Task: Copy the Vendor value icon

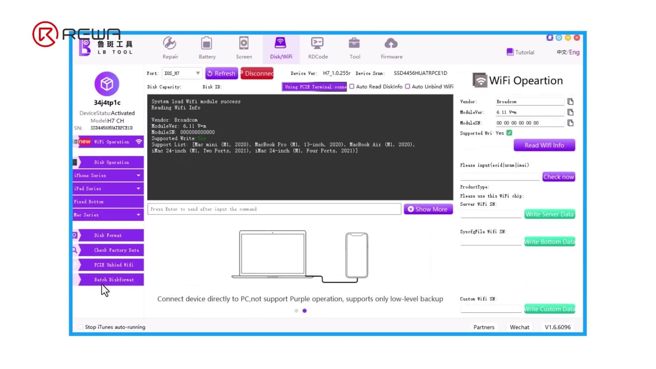Action: (x=570, y=101)
